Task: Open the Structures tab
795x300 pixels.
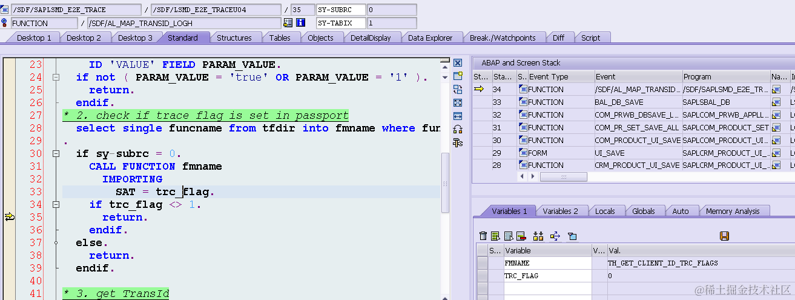Action: click(x=234, y=38)
